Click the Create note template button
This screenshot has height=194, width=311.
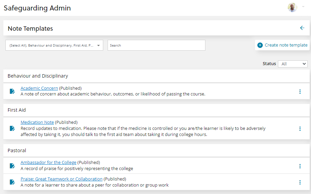coord(286,45)
